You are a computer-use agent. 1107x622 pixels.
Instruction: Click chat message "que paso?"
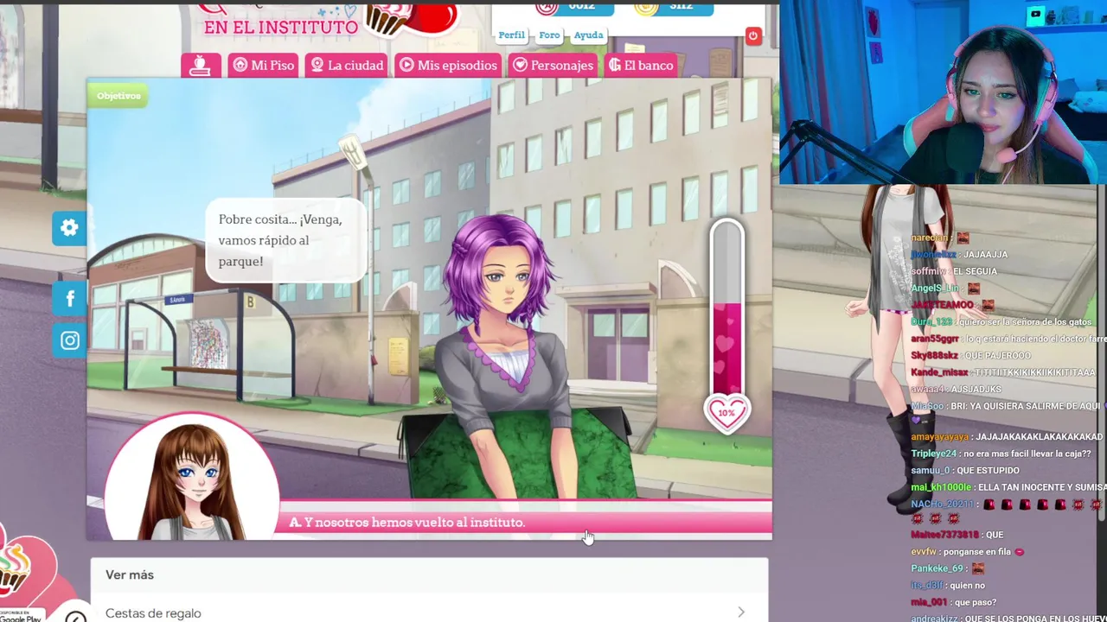coord(975,602)
